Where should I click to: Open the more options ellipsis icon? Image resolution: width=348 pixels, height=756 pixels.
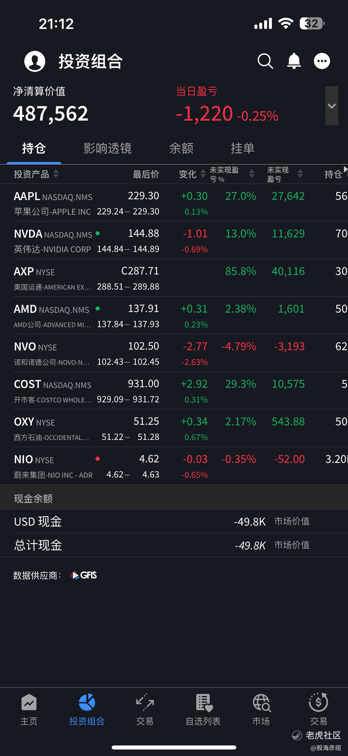tap(322, 61)
